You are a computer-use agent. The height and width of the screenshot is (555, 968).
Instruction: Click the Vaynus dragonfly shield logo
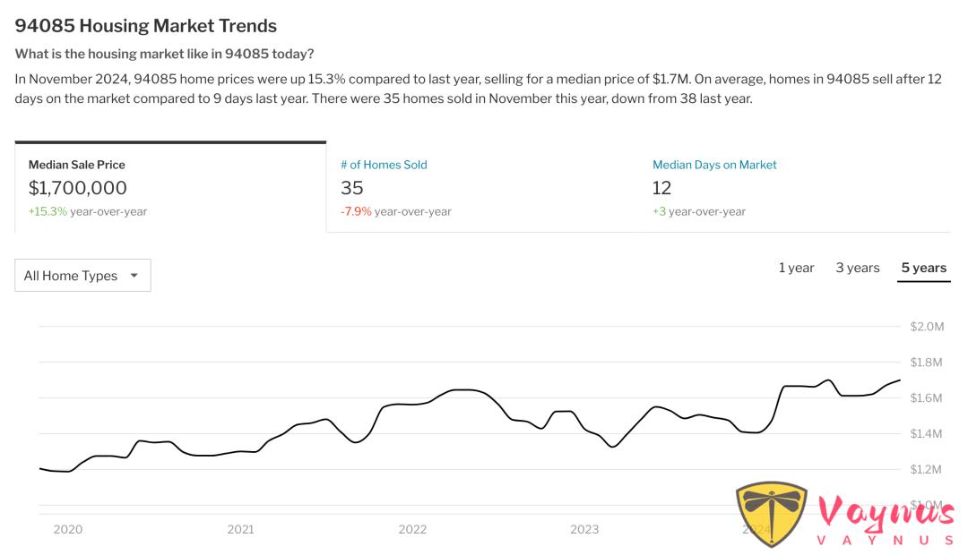pos(771,514)
